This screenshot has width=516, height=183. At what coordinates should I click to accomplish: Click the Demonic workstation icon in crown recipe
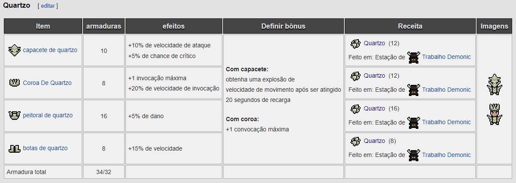413,90
